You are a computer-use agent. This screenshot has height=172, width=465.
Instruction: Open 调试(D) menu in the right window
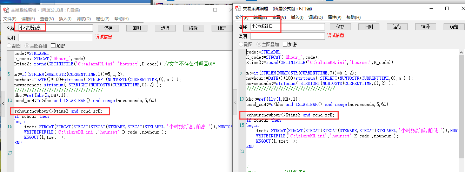(315, 17)
